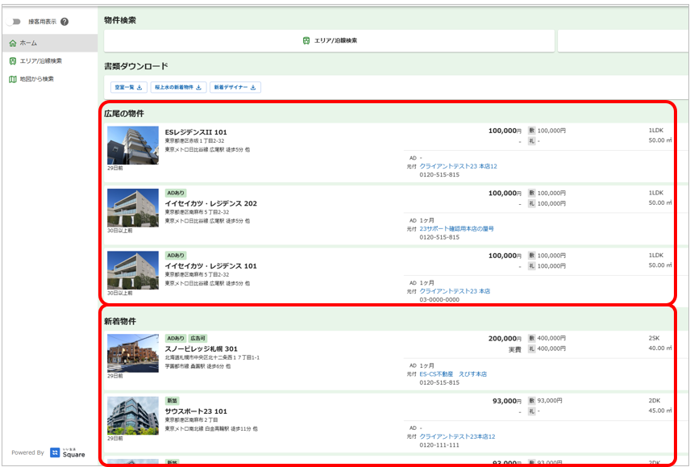This screenshot has width=690, height=467.
Task: Download the 新着デザイナー document
Action: [x=235, y=87]
